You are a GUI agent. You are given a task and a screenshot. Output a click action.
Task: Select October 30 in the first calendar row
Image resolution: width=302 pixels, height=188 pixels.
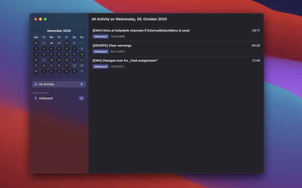66,43
